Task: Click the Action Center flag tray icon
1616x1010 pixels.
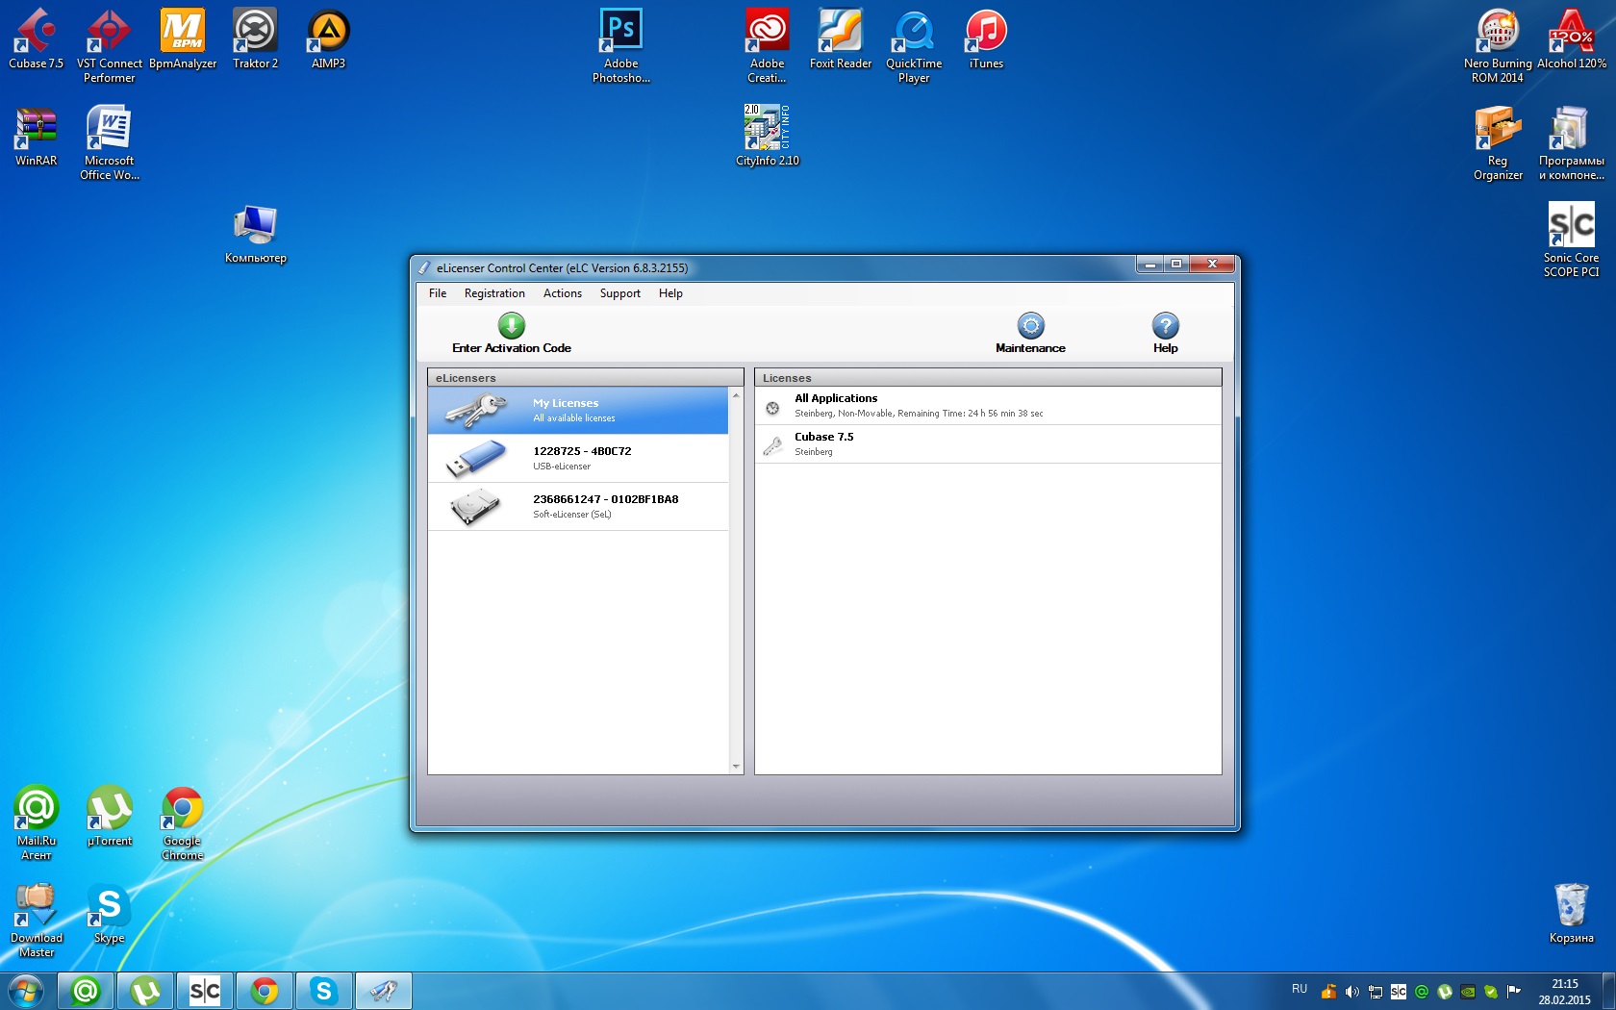Action: [1514, 992]
